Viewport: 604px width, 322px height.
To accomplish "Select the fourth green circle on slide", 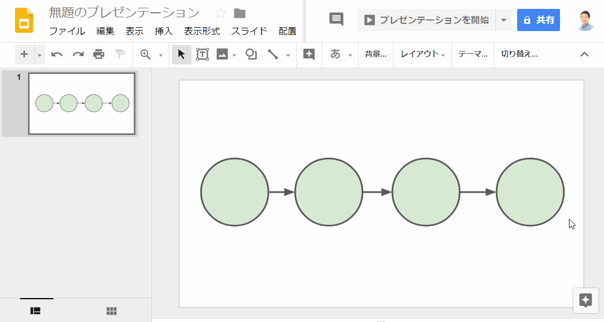I will coord(531,192).
